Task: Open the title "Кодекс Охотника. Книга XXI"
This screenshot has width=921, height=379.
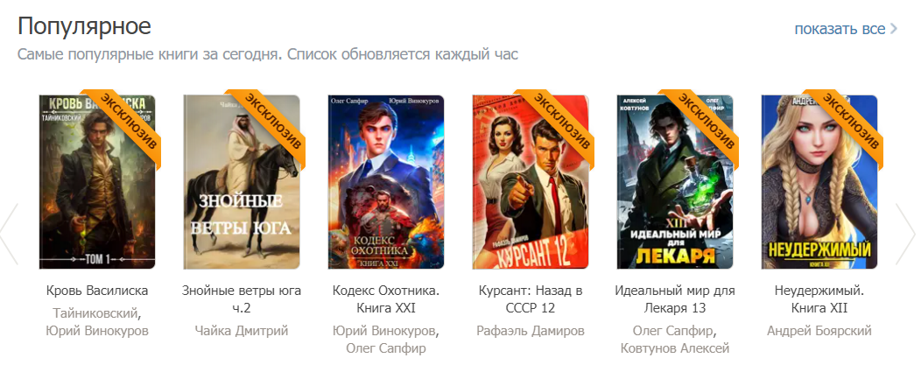Action: (386, 299)
